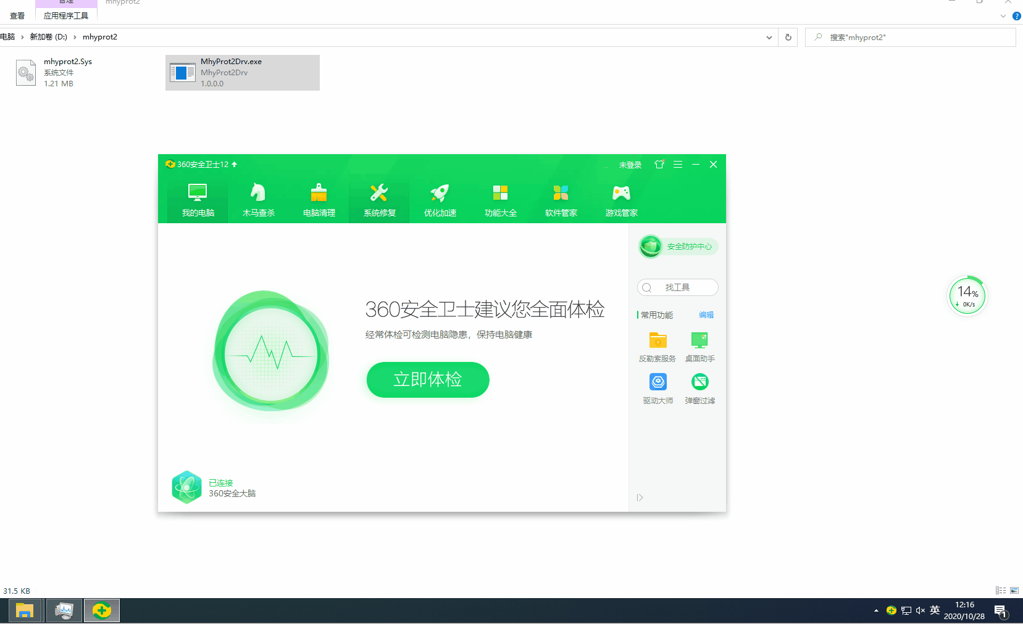This screenshot has width=1023, height=624.
Task: Open the 游戏管家 game controller tab
Action: pos(621,201)
